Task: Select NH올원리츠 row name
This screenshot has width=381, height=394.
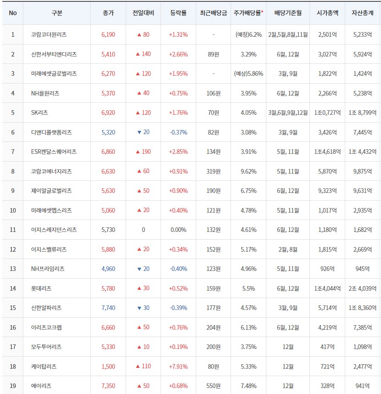Action: [45, 93]
